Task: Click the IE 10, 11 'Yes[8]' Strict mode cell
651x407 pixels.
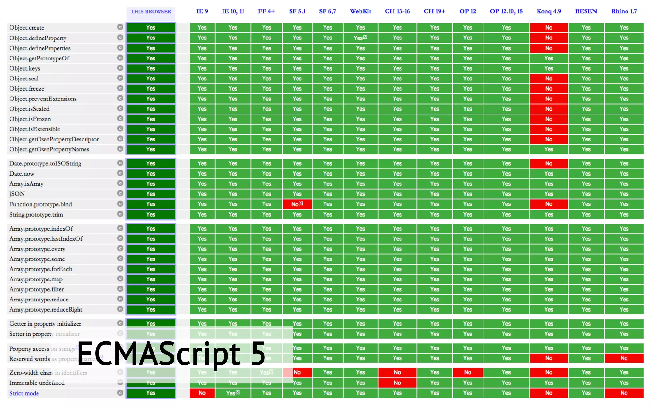Action: (233, 393)
